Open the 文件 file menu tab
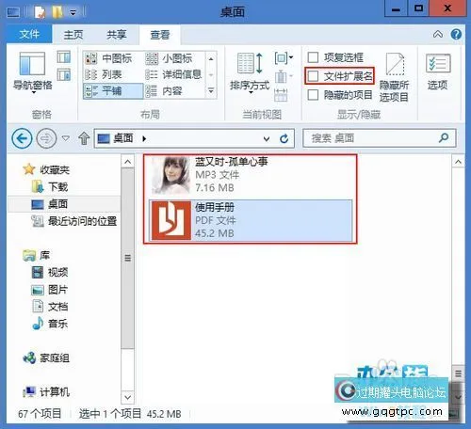 pyautogui.click(x=29, y=34)
